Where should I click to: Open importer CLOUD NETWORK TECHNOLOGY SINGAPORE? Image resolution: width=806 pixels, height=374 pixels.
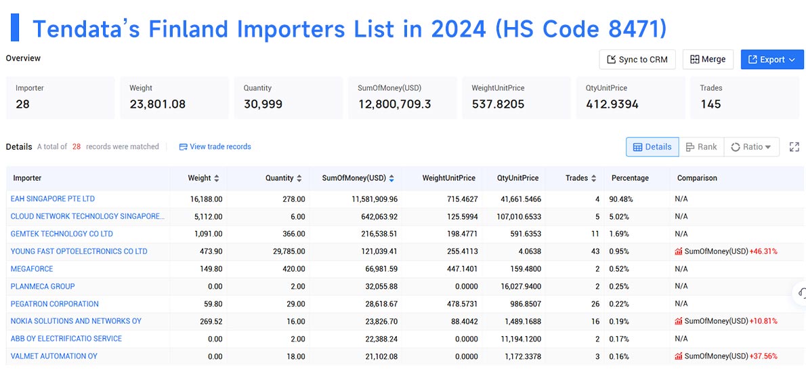pyautogui.click(x=87, y=216)
